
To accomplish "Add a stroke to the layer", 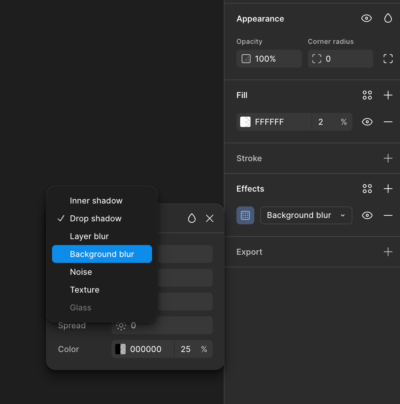I will coord(388,158).
